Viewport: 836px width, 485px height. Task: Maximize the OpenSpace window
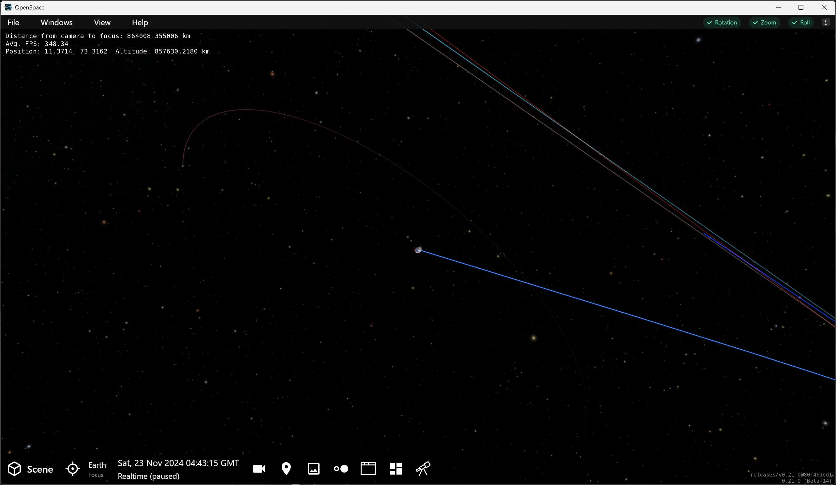click(801, 7)
